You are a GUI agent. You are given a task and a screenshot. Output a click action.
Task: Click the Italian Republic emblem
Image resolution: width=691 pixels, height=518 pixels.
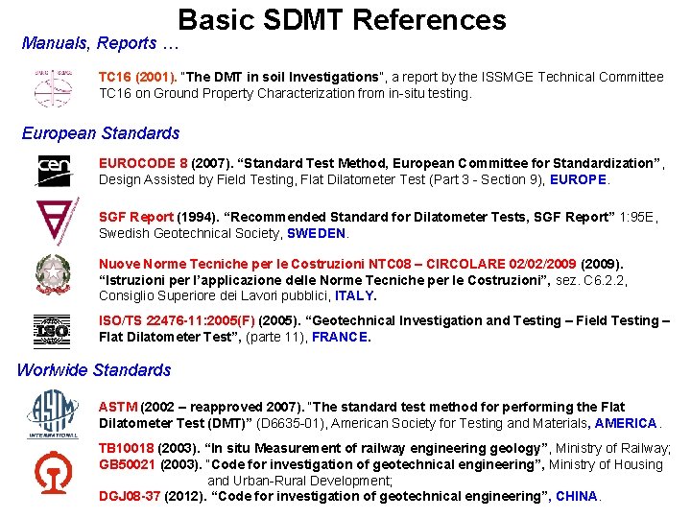(54, 275)
